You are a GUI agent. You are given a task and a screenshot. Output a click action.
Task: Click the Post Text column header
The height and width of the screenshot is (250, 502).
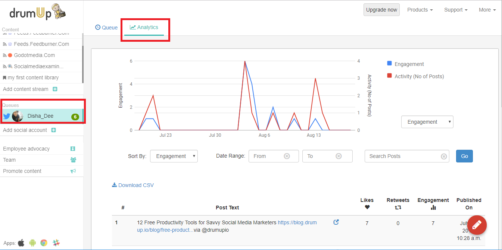tap(227, 208)
